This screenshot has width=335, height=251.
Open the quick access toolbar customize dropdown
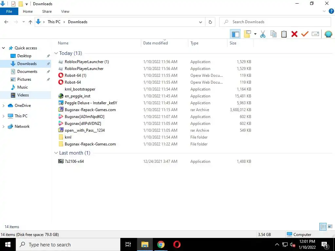coord(27,4)
